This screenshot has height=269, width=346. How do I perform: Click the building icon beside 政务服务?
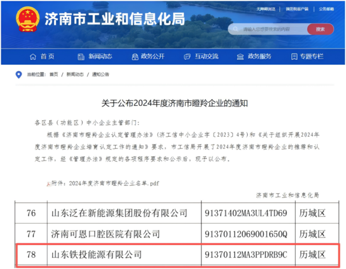pos(240,57)
